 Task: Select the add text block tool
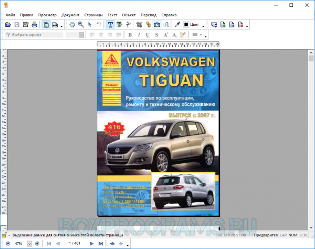(119, 25)
